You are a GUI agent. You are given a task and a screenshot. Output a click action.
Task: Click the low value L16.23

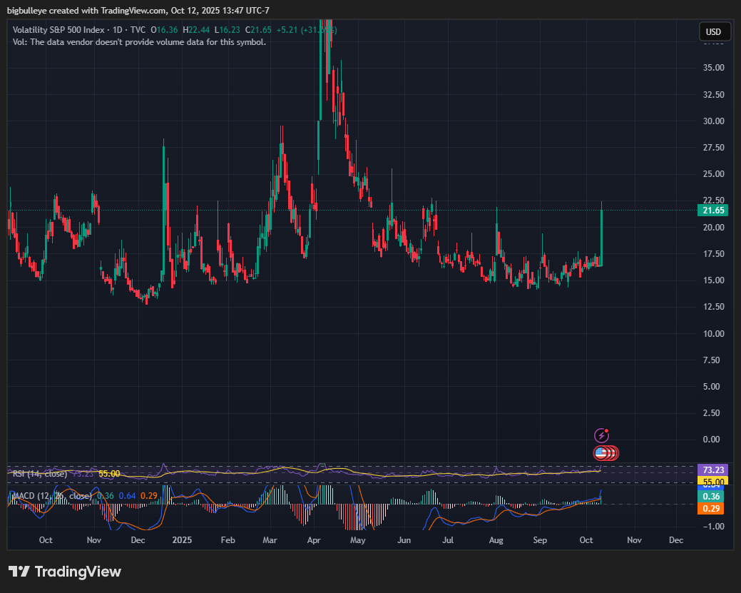click(228, 30)
